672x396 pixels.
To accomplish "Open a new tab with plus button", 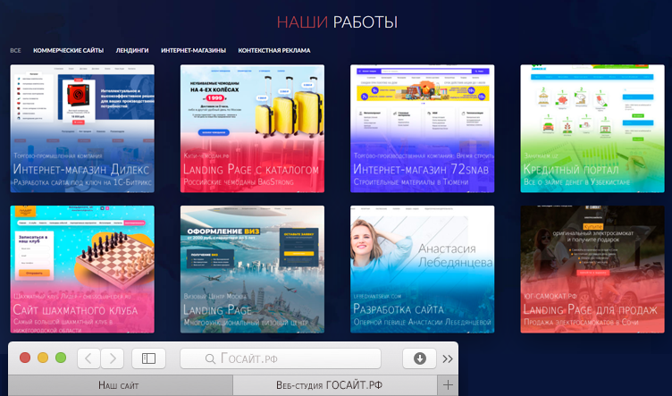I will 449,385.
